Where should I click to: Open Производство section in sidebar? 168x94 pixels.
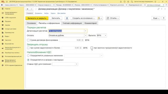point(9,32)
